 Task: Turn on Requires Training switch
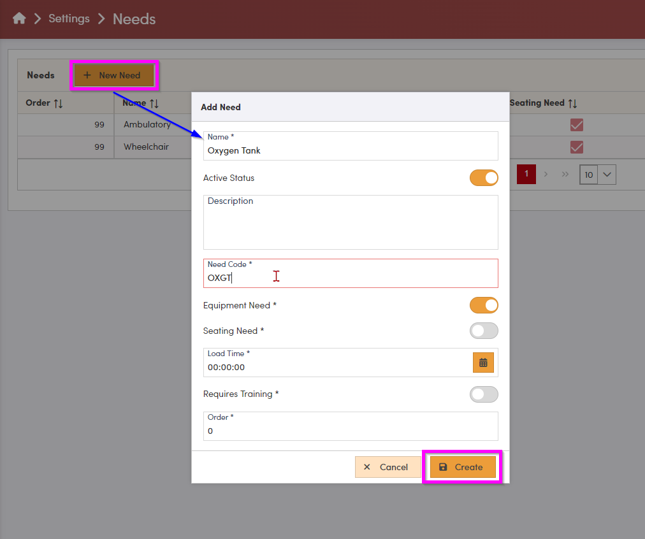click(484, 394)
